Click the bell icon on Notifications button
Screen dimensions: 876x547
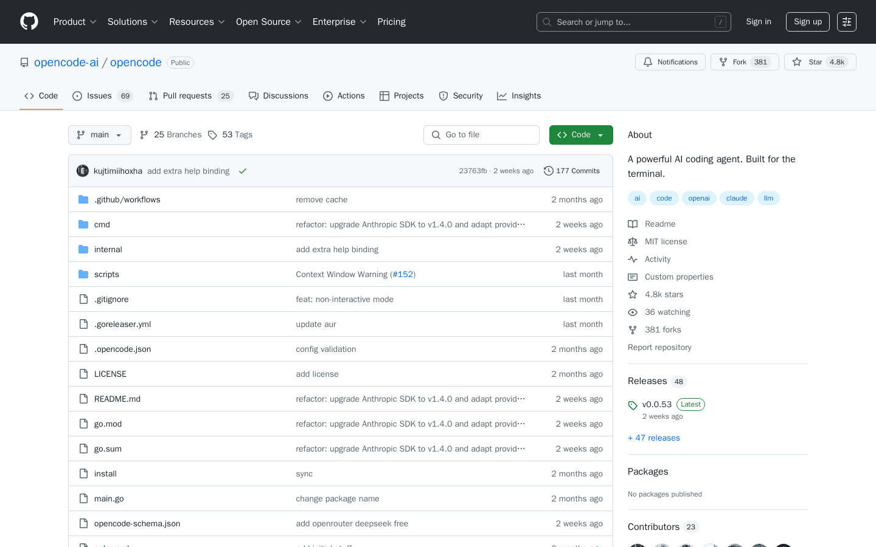[x=647, y=61]
